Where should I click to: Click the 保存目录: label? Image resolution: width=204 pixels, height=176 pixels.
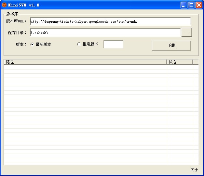[17, 32]
